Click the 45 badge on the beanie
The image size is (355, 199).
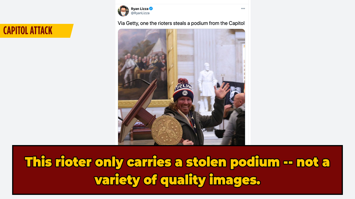(185, 93)
